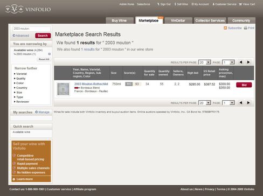The width and height of the screenshot is (263, 196).
Task: Open the My Account link
Action: point(200,4)
